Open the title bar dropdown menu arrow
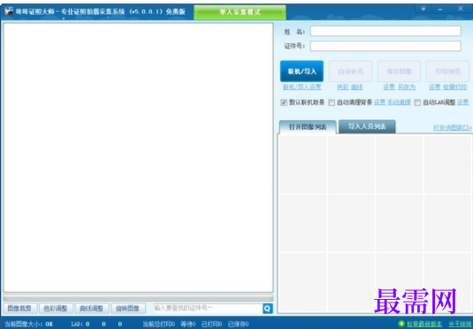This screenshot has height=329, width=473. [423, 9]
